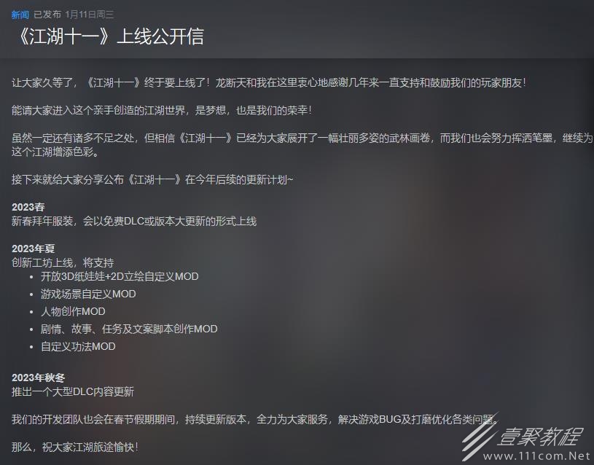
Task: Click the 让大家久等了 opening paragraph
Action: coord(269,82)
